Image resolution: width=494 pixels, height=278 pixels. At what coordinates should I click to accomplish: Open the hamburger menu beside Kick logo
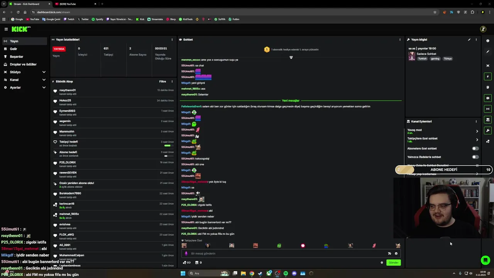(x=6, y=29)
